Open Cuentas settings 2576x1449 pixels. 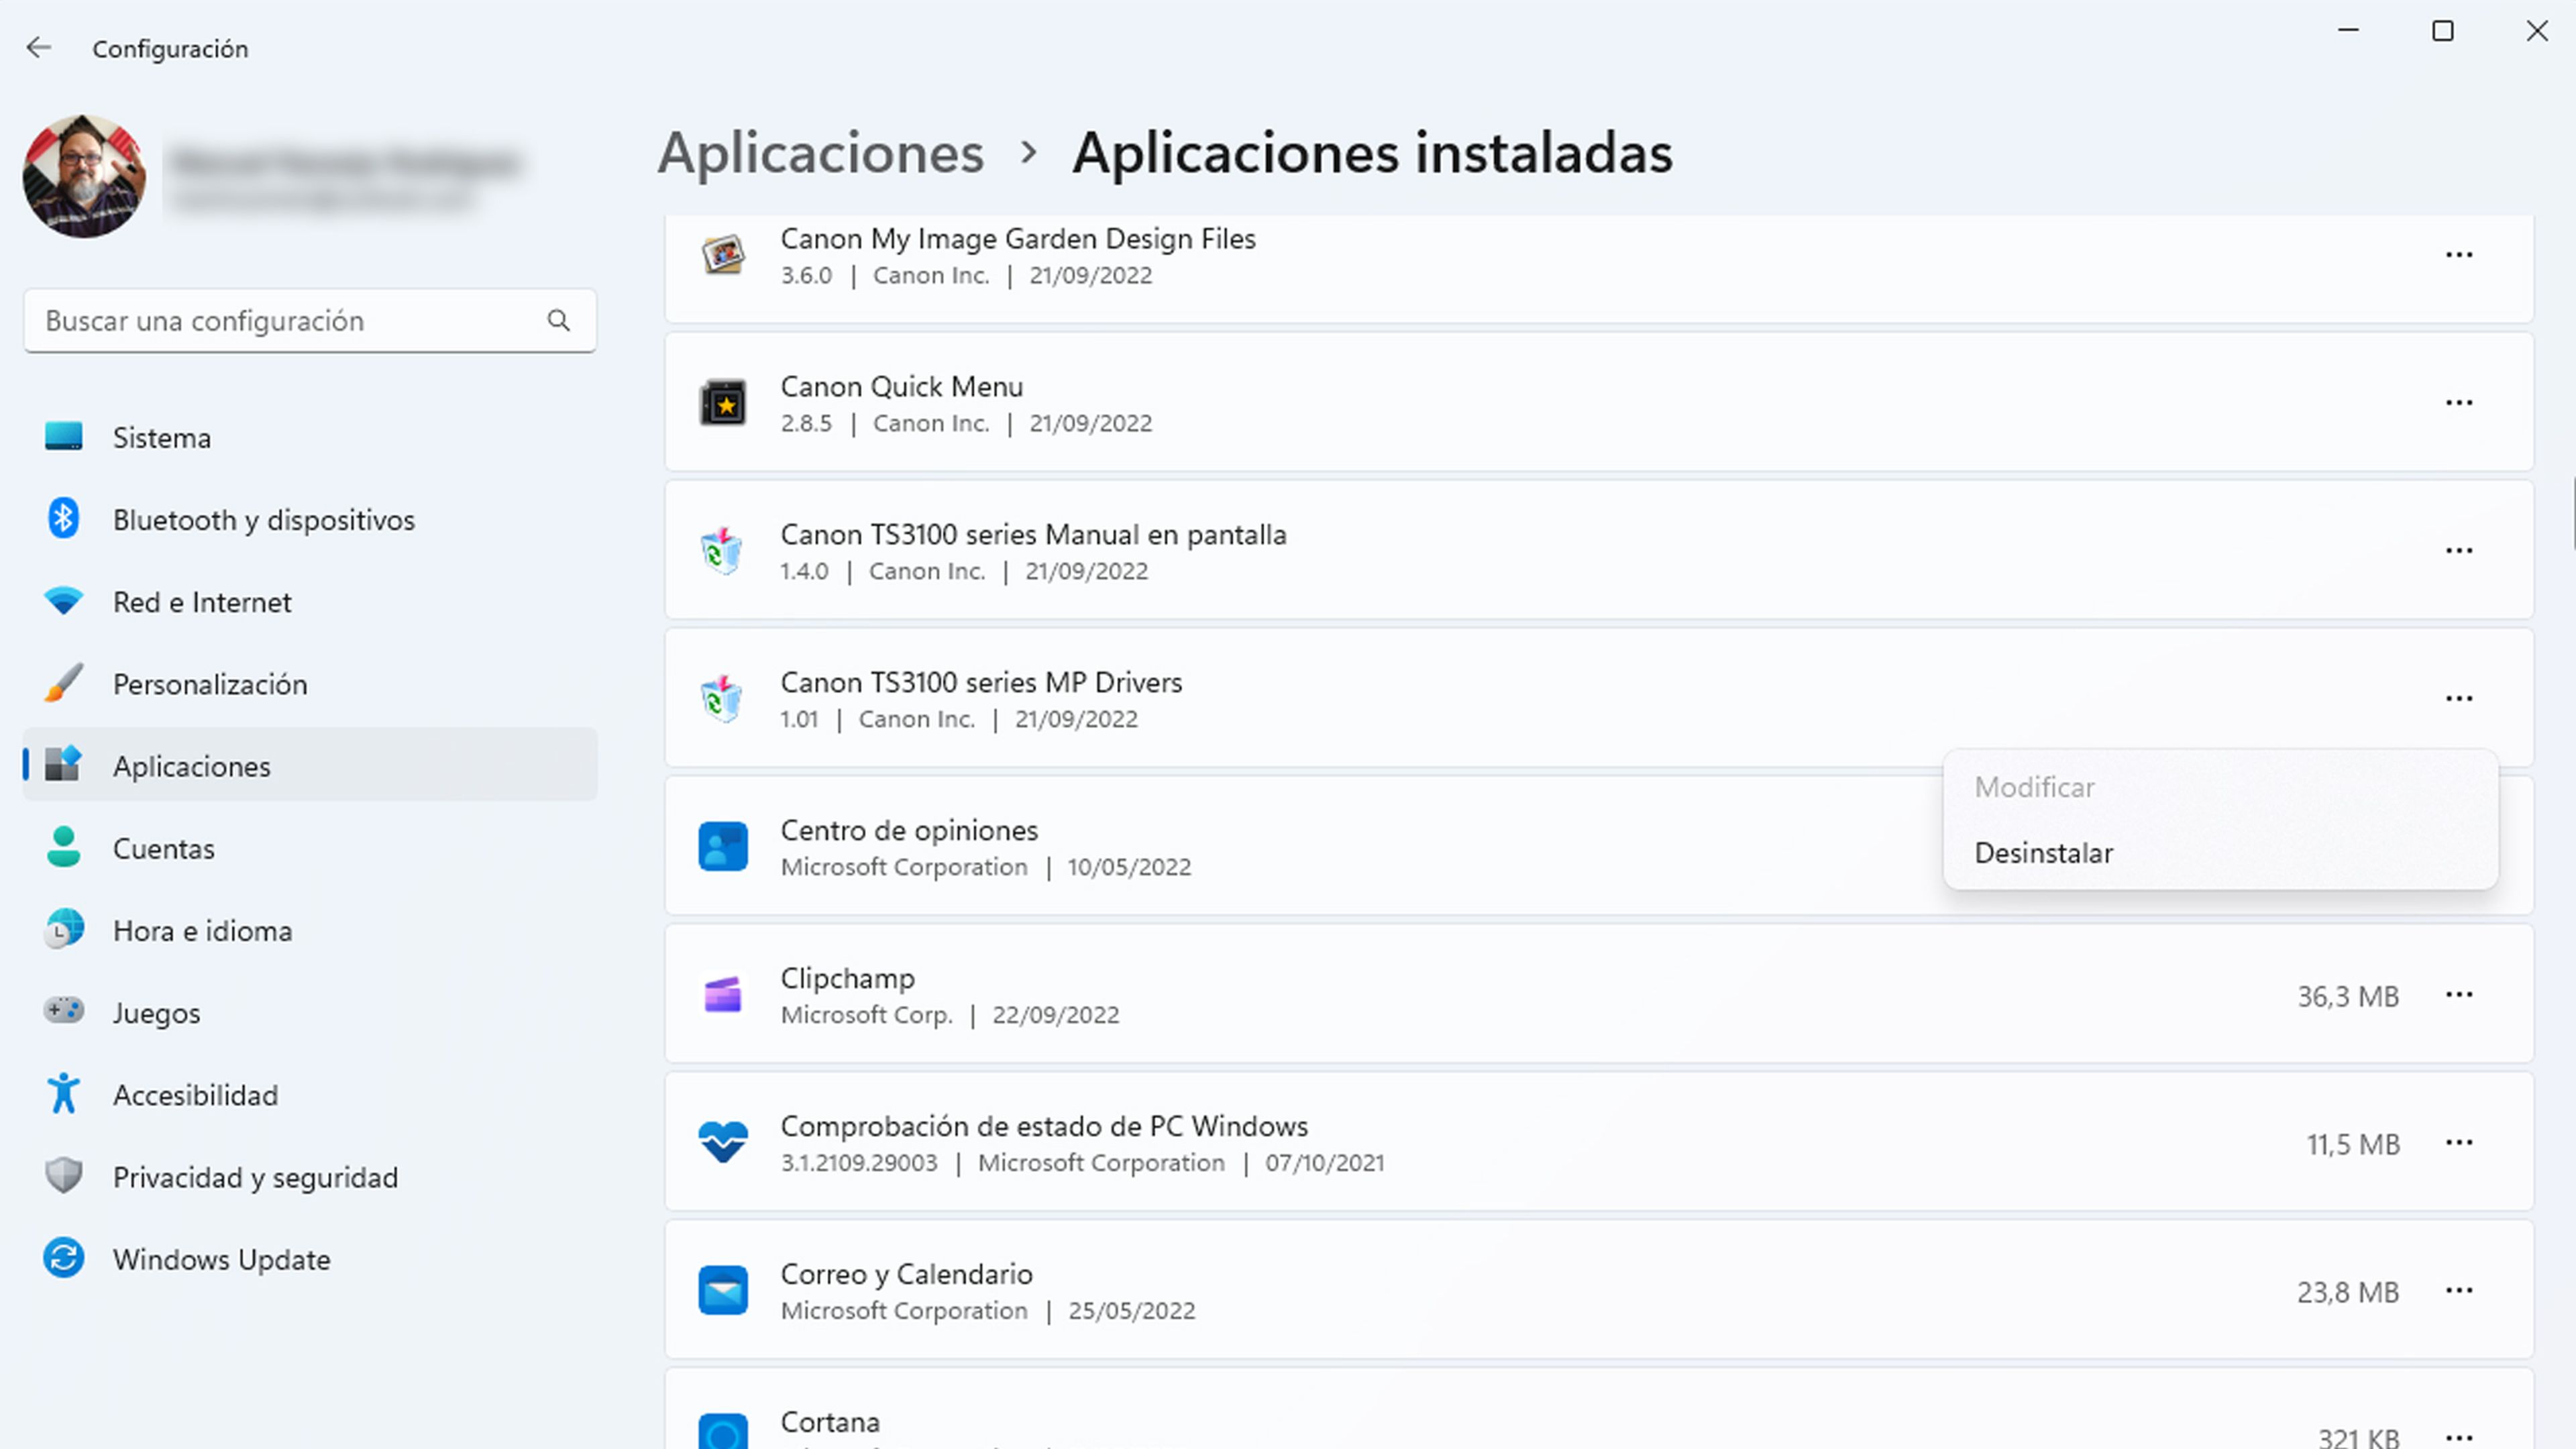pos(310,848)
